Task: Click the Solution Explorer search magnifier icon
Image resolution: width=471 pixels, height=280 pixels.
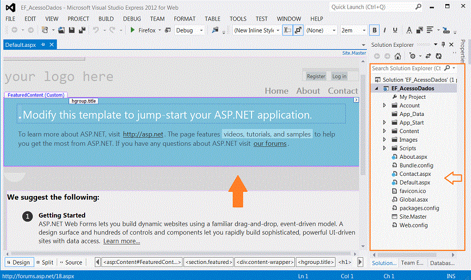Action: (x=447, y=68)
